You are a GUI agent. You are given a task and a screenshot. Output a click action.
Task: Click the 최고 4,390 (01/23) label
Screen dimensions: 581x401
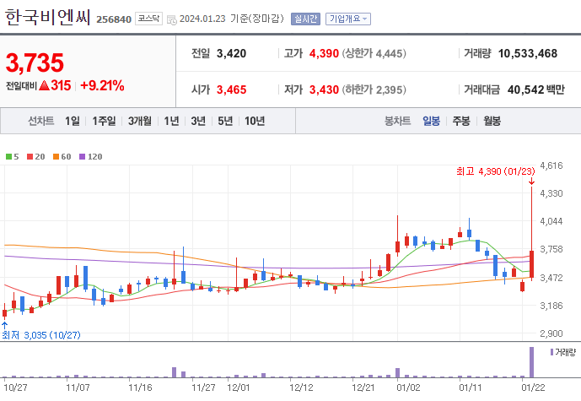[495, 171]
